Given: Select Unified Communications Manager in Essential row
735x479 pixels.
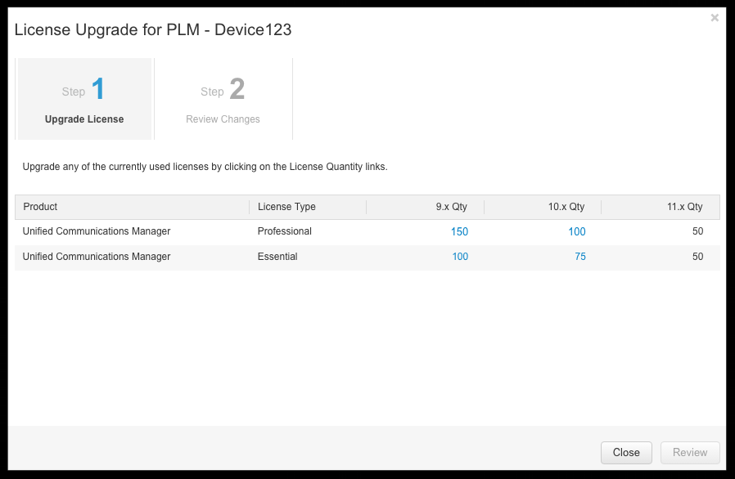Looking at the screenshot, I should (97, 257).
